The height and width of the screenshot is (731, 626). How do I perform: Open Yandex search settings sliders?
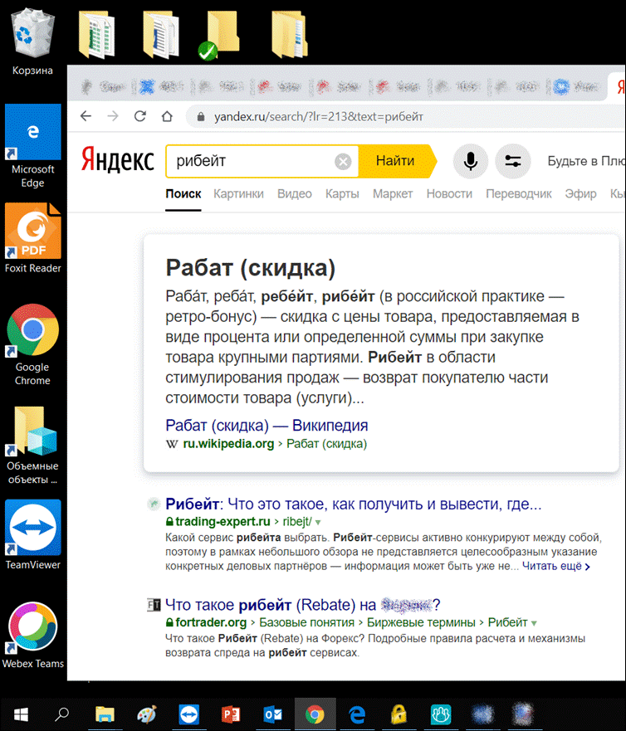512,161
